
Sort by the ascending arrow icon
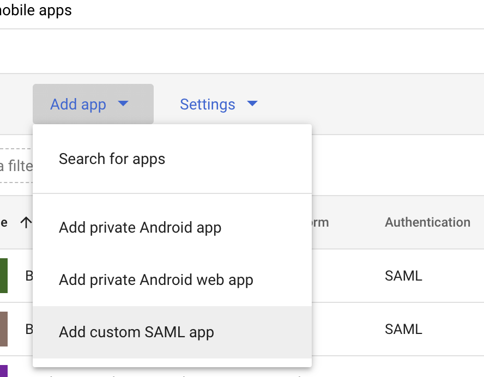pos(26,222)
